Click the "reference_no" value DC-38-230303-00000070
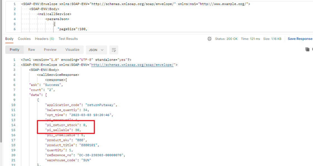 100,155
